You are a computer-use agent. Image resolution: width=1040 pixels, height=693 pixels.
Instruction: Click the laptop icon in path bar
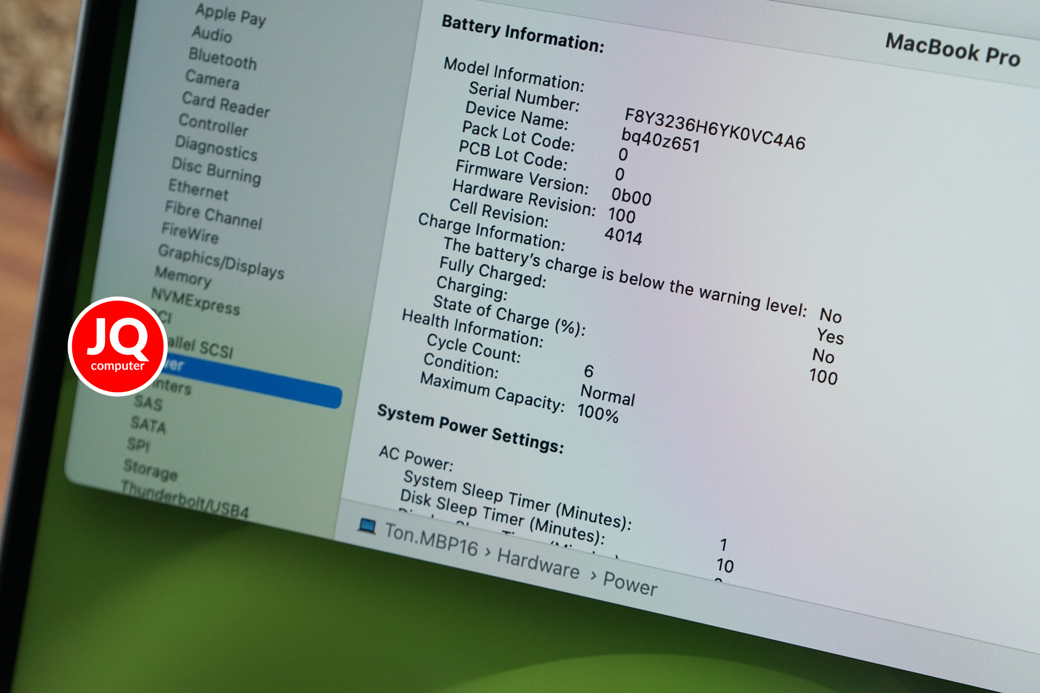[367, 526]
